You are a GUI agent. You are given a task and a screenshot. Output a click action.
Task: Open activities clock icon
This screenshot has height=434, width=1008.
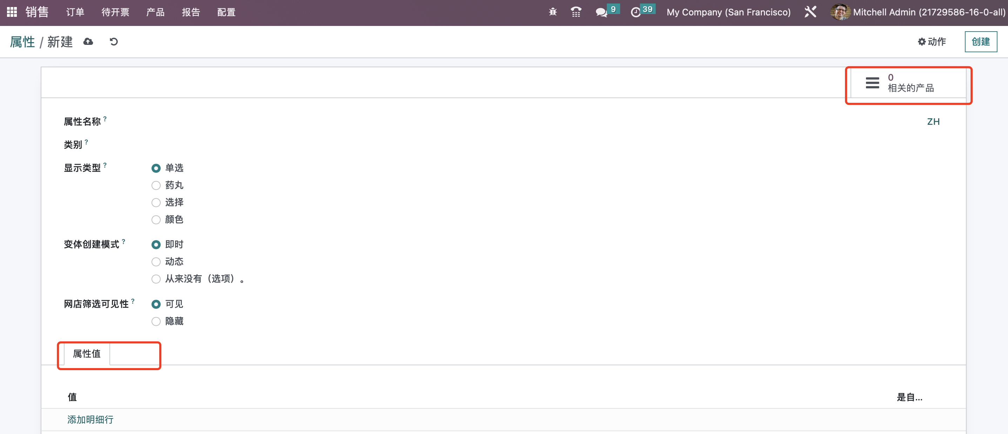click(636, 12)
